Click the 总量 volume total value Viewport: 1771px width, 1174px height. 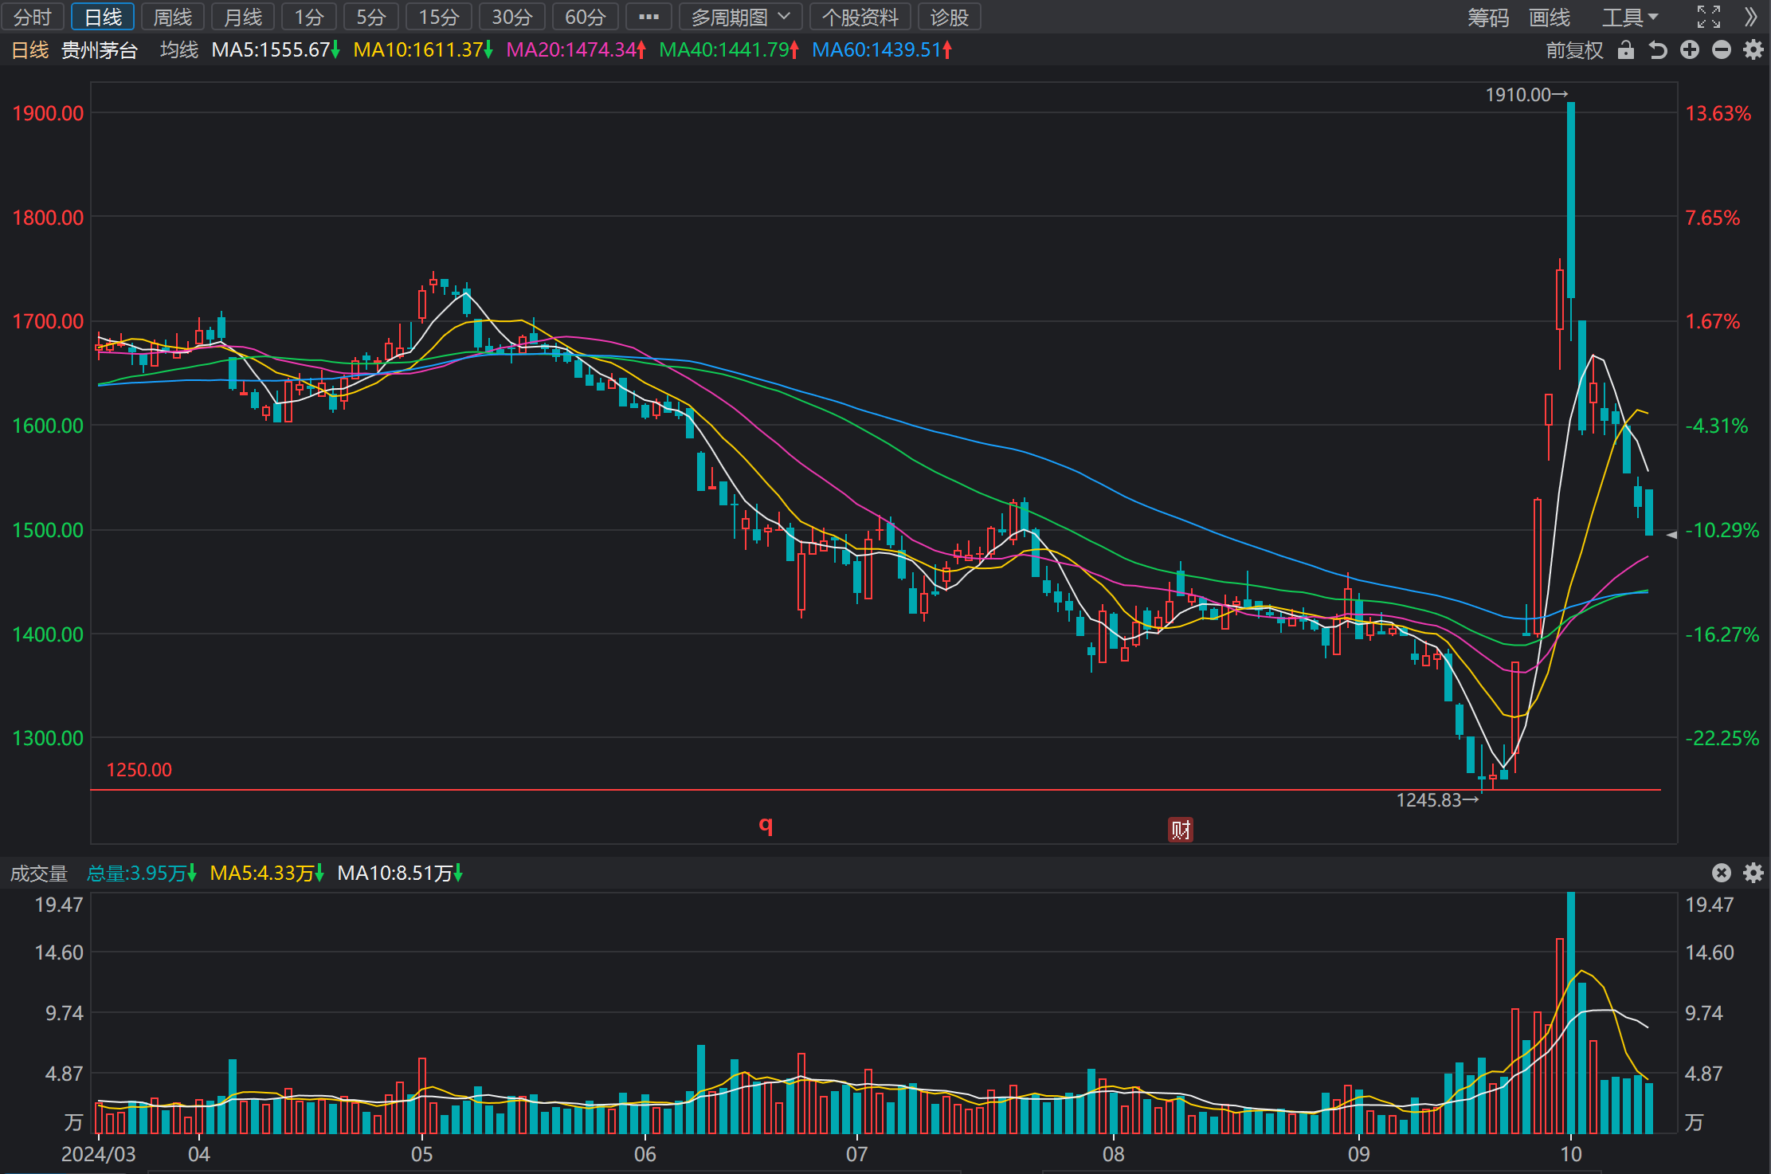[142, 874]
